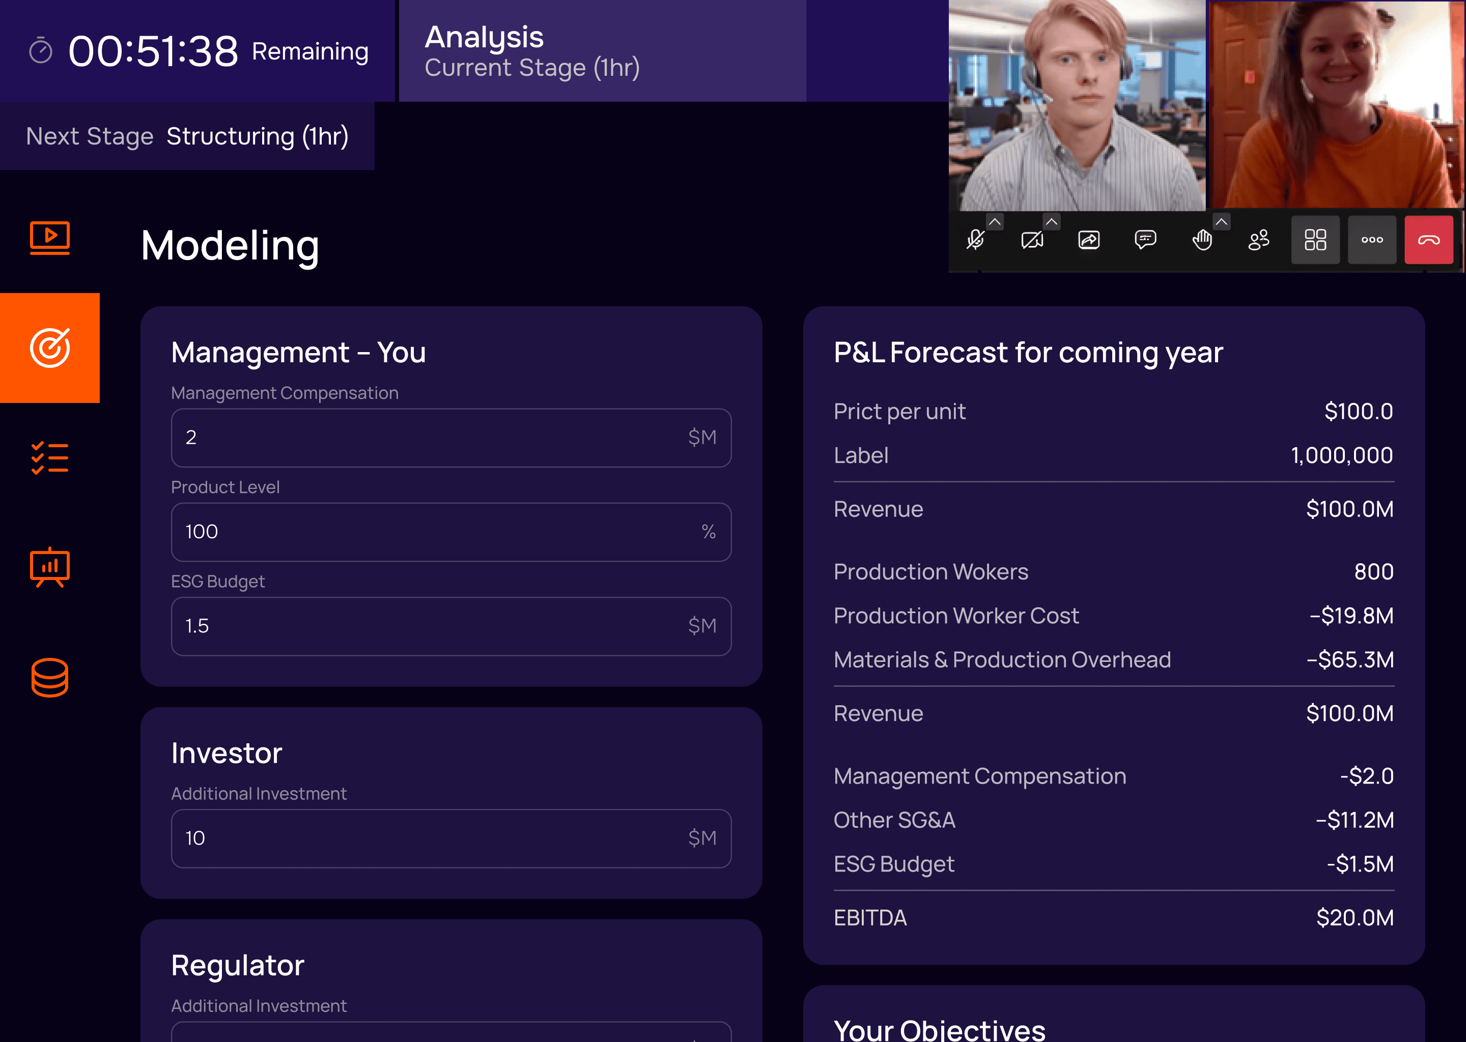The width and height of the screenshot is (1466, 1042).
Task: Open the database coins sidebar icon
Action: 49,678
